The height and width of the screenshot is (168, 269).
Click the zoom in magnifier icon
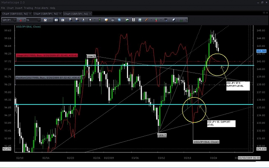tap(70, 20)
